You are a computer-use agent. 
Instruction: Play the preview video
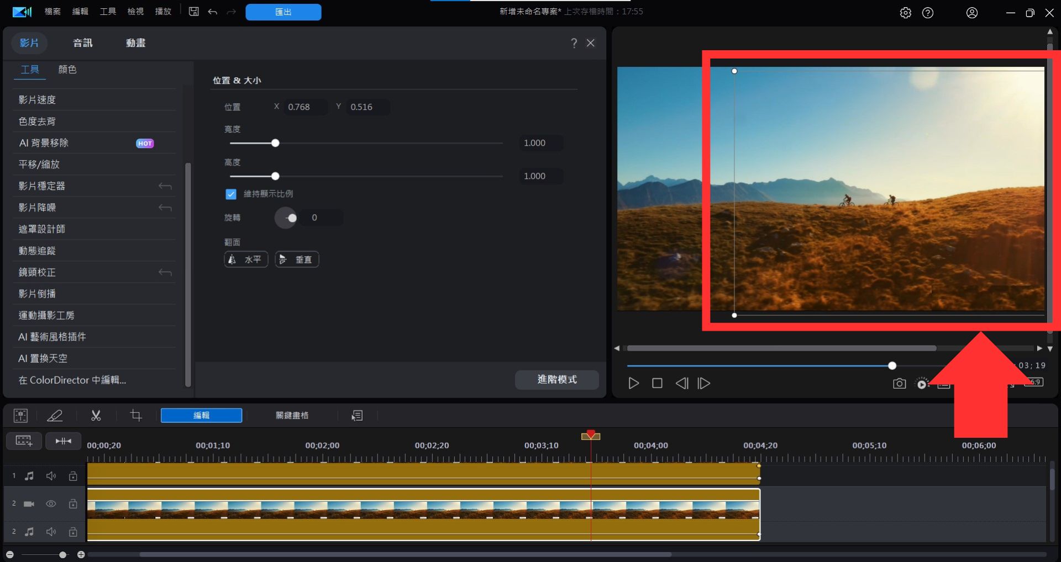pos(634,384)
